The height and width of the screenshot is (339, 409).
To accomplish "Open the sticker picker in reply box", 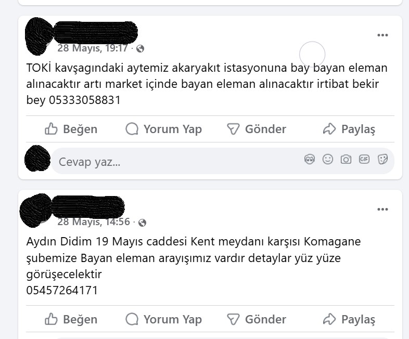I will (382, 159).
